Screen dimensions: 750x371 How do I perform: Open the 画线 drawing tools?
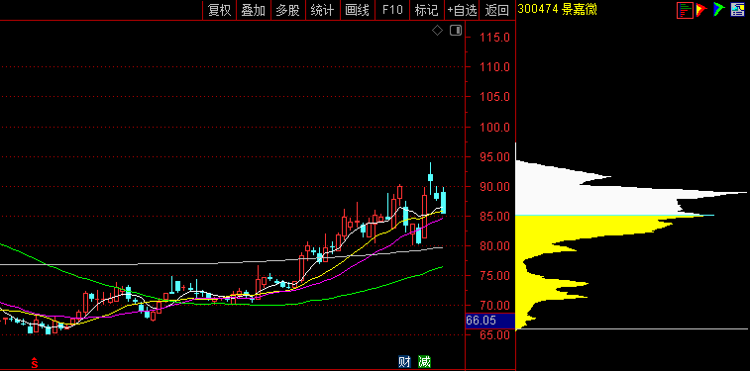point(358,10)
